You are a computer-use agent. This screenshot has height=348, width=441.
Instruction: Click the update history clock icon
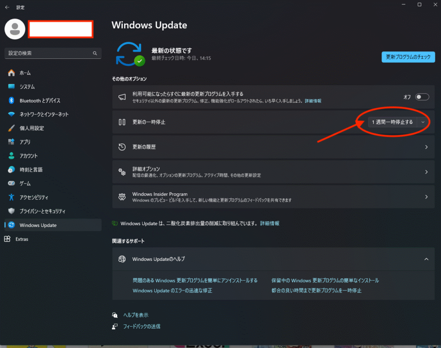tap(122, 147)
